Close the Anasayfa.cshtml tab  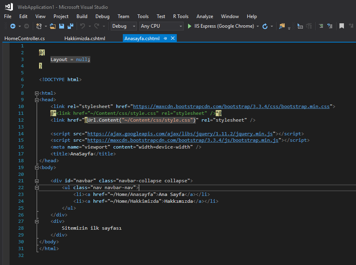click(x=173, y=38)
